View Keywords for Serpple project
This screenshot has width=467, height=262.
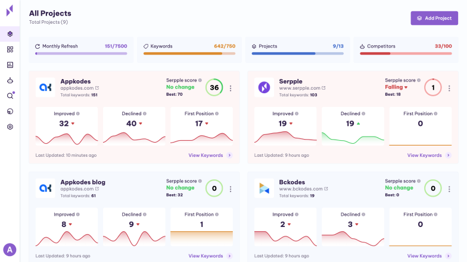(429, 156)
